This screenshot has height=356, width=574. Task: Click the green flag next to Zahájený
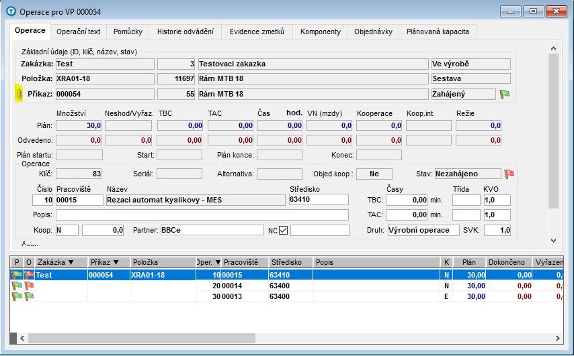pos(505,95)
